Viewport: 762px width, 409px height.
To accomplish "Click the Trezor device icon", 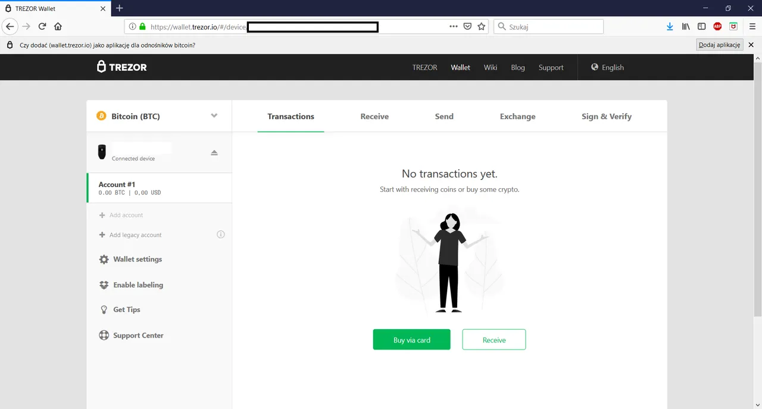I will coord(102,152).
